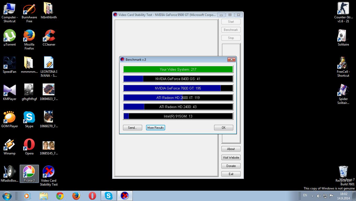Screen dimensions: 356x201
Task: Show hidden system tray icons
Action: click(312, 196)
